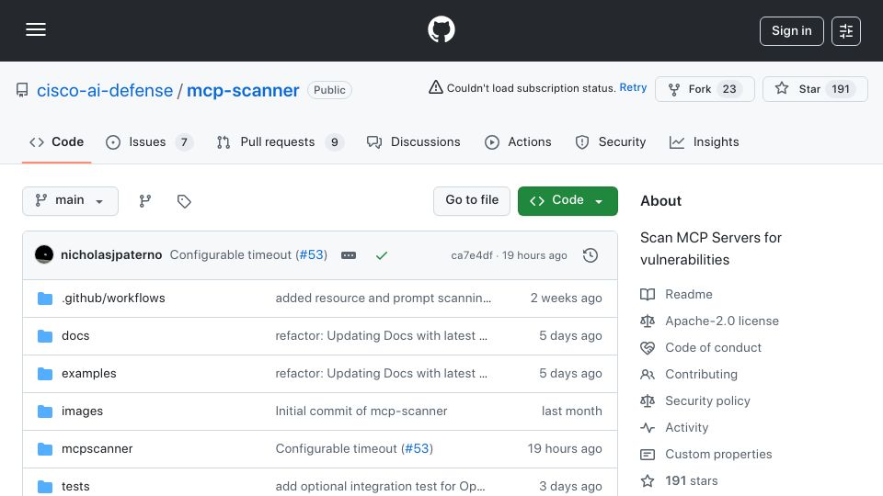Click the .github/workflows folder icon
This screenshot has height=496, width=883.
[45, 298]
